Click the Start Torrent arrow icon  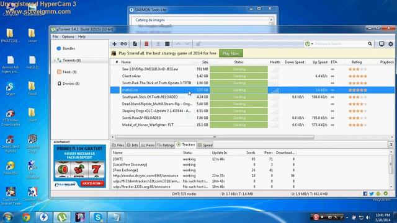(x=158, y=44)
